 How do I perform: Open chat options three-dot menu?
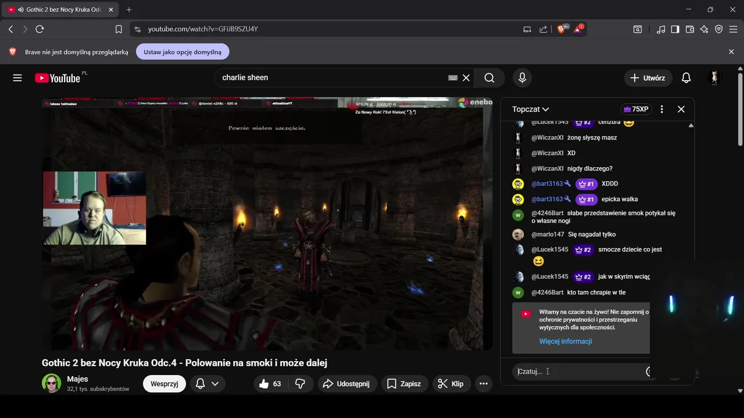(661, 109)
